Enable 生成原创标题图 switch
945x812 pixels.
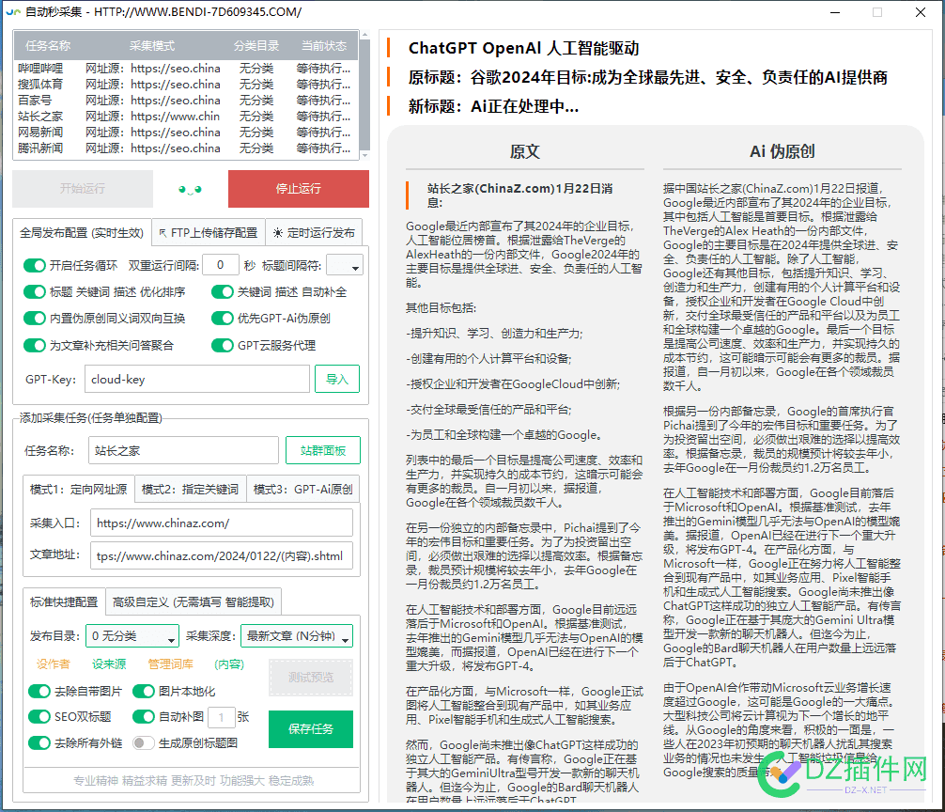pos(144,742)
